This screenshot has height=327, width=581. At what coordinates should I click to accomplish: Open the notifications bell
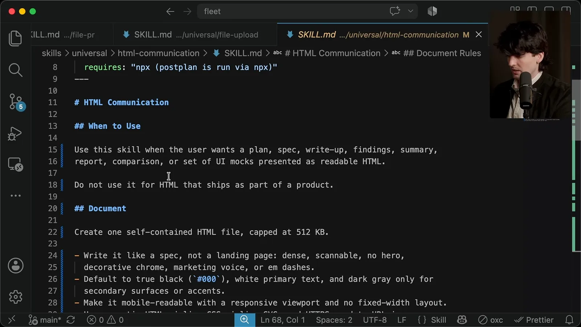coord(569,320)
